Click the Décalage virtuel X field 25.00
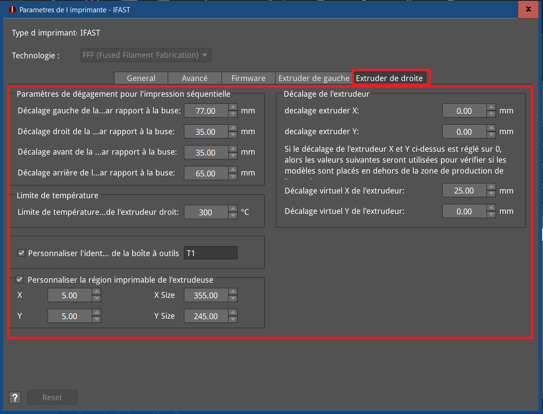Image resolution: width=543 pixels, height=414 pixels. pos(465,191)
